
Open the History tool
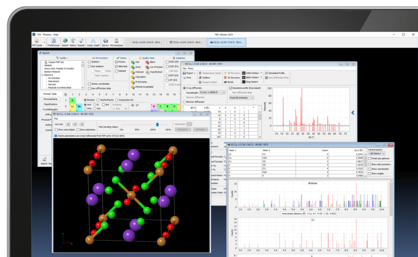pos(73,42)
